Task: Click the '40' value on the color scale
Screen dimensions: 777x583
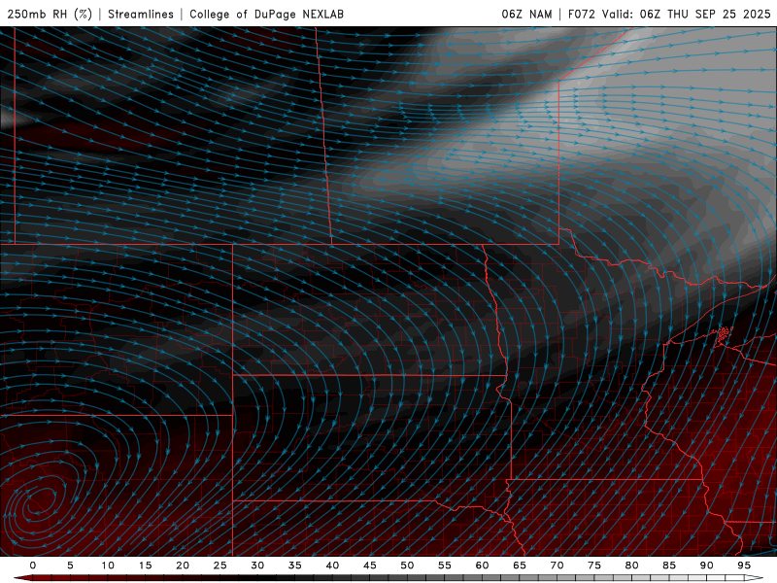Action: [332, 566]
